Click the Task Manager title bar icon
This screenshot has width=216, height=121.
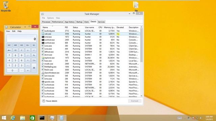pyautogui.click(x=43, y=14)
